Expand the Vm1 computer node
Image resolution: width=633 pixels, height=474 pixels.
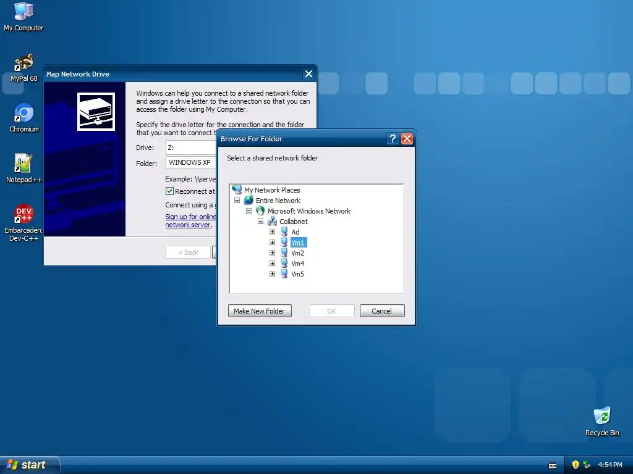coord(272,242)
